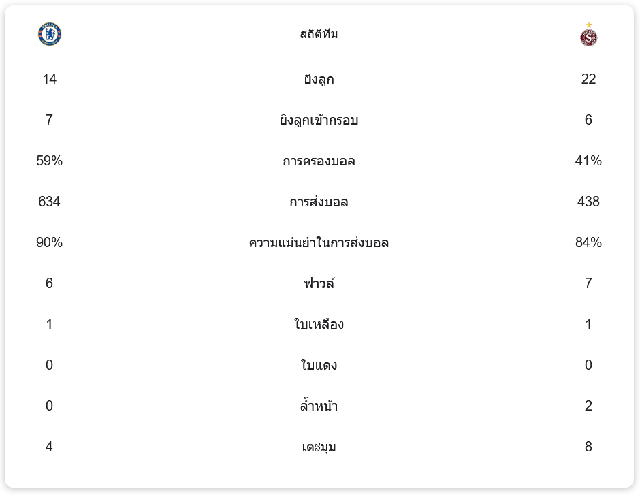The width and height of the screenshot is (640, 495).
Task: Select the 634 passes value
Action: point(49,202)
